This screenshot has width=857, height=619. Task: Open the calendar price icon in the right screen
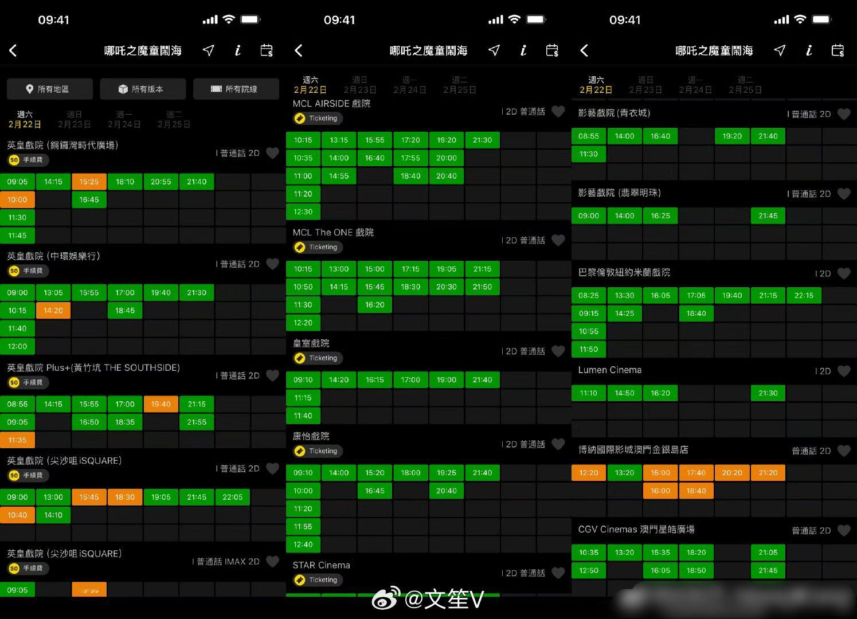(838, 50)
